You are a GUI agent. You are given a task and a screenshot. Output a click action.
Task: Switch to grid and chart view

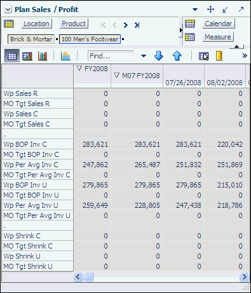pyautogui.click(x=27, y=56)
